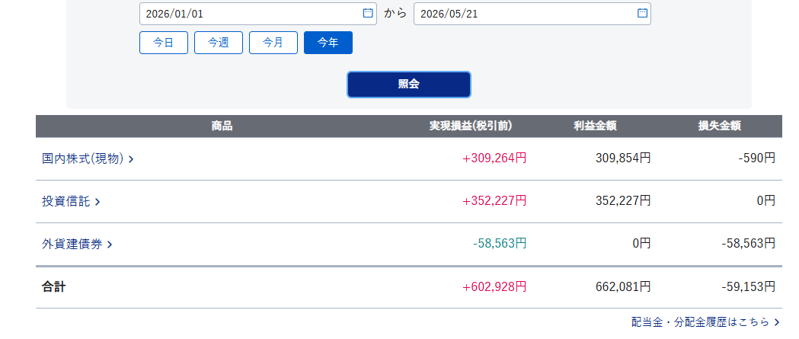Select the 今日 period button
This screenshot has width=799, height=339.
coord(164,43)
